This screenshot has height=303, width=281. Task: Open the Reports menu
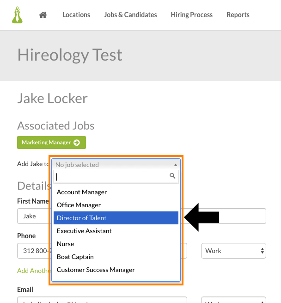point(238,15)
